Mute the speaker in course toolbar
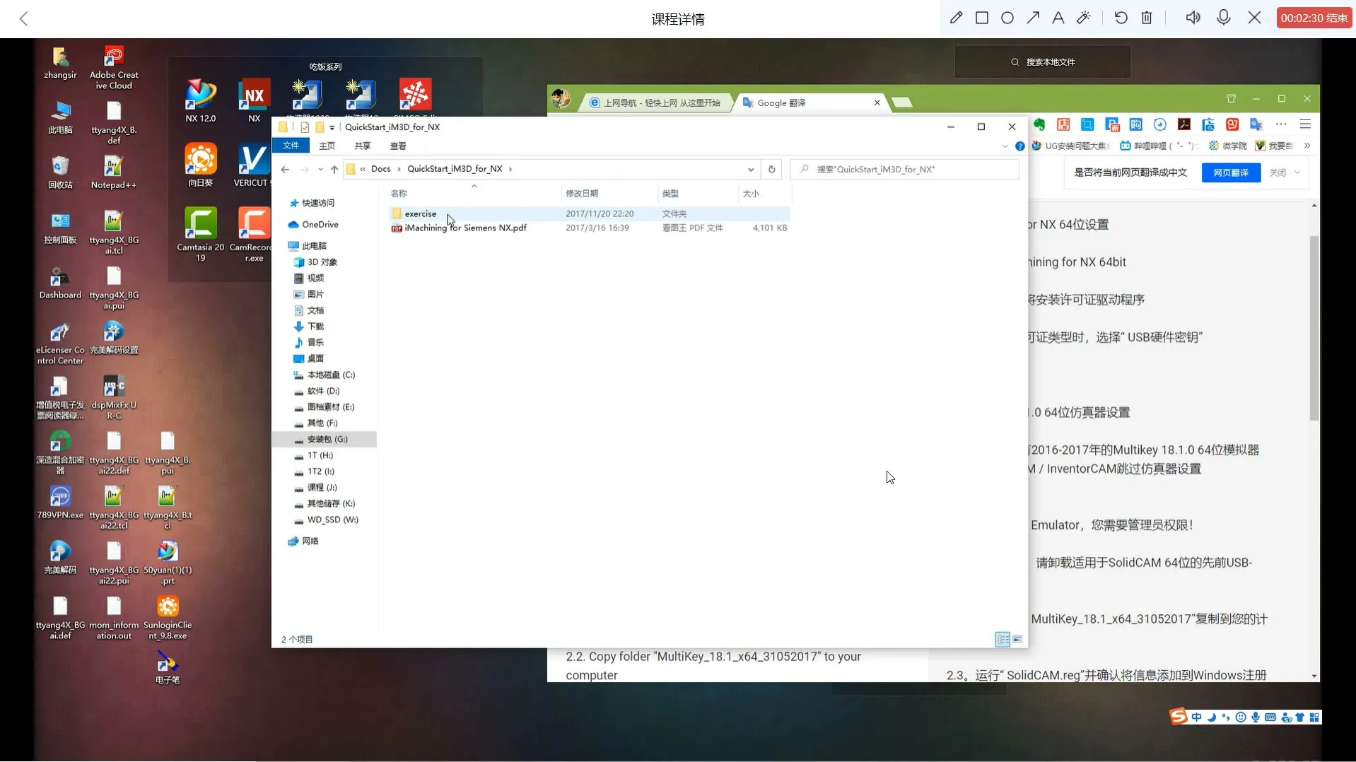The height and width of the screenshot is (762, 1356). click(x=1193, y=18)
